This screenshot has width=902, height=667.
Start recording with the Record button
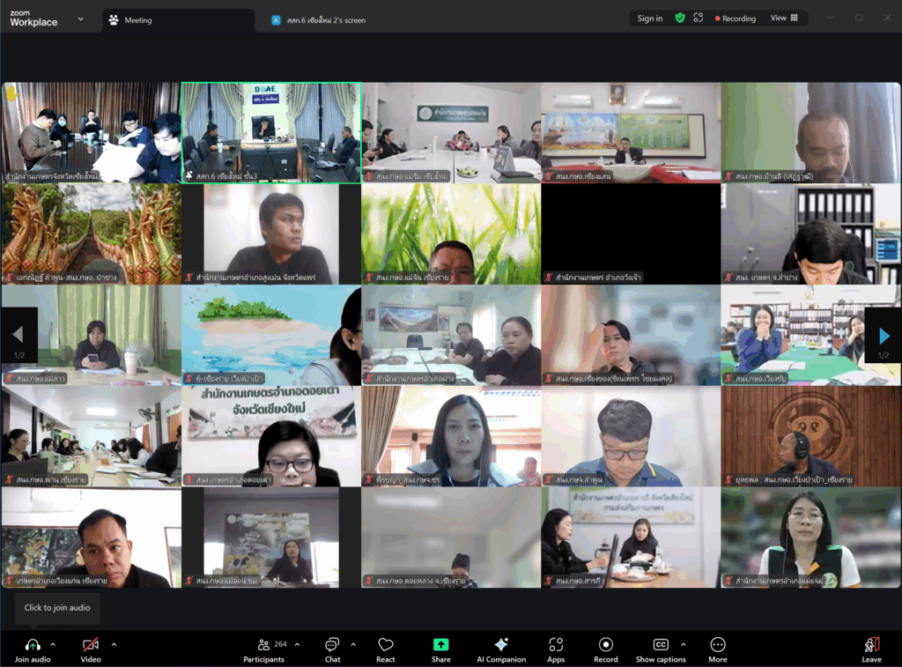click(606, 645)
